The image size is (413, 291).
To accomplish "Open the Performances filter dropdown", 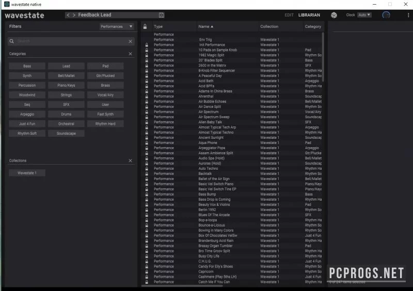I will 117,27.
